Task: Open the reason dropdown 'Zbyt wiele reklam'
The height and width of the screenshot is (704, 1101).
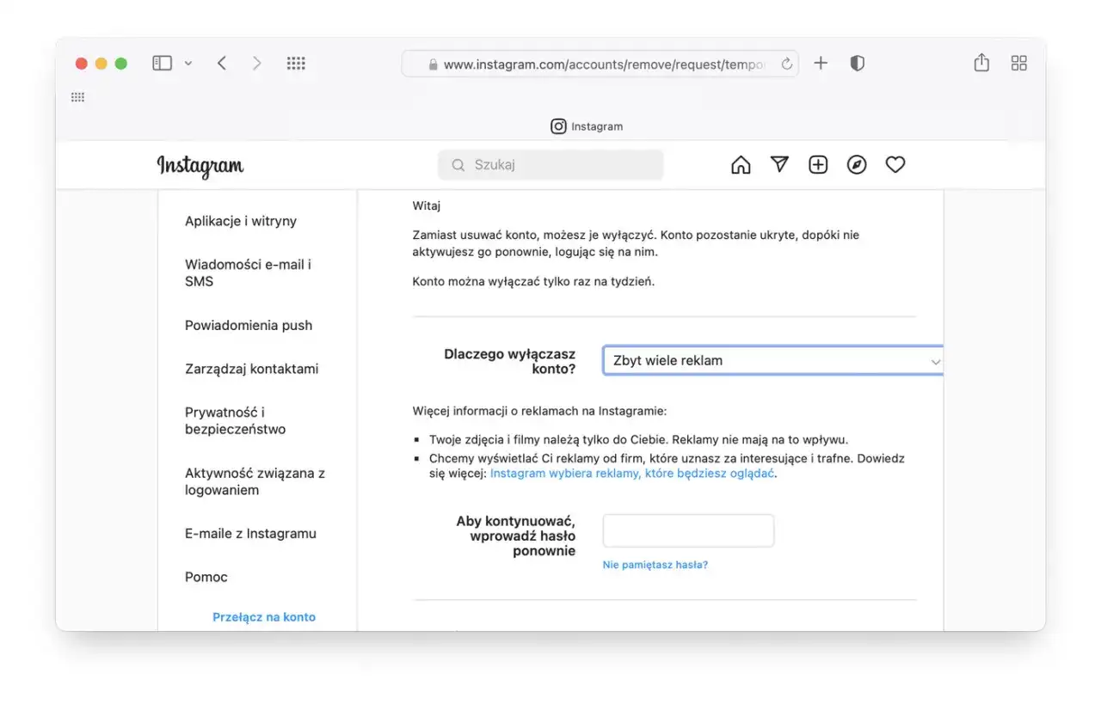Action: [x=772, y=361]
